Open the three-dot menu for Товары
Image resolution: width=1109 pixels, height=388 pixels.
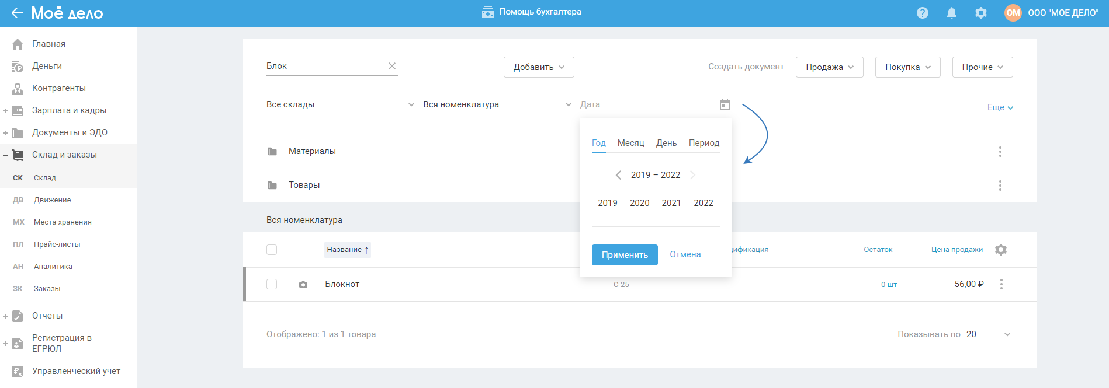point(1000,186)
